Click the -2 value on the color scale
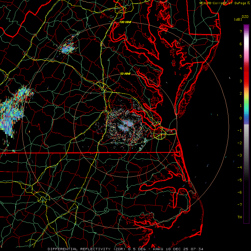Image resolution: width=251 pixels, height=251 pixels. [240, 143]
